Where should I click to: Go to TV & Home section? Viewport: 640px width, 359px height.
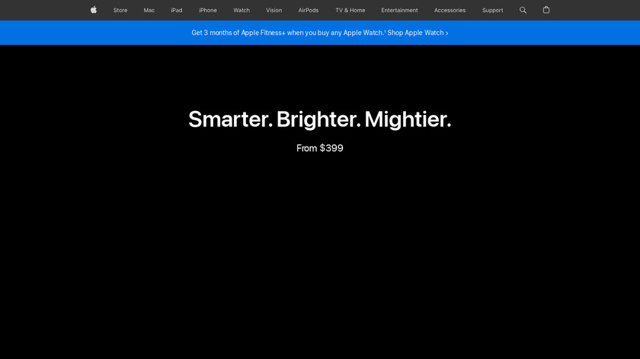(x=350, y=10)
